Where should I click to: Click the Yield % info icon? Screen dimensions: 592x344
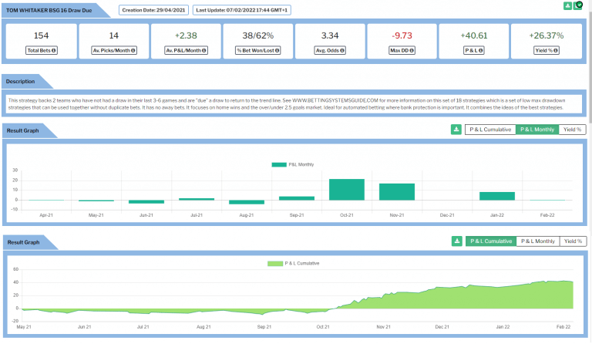556,51
